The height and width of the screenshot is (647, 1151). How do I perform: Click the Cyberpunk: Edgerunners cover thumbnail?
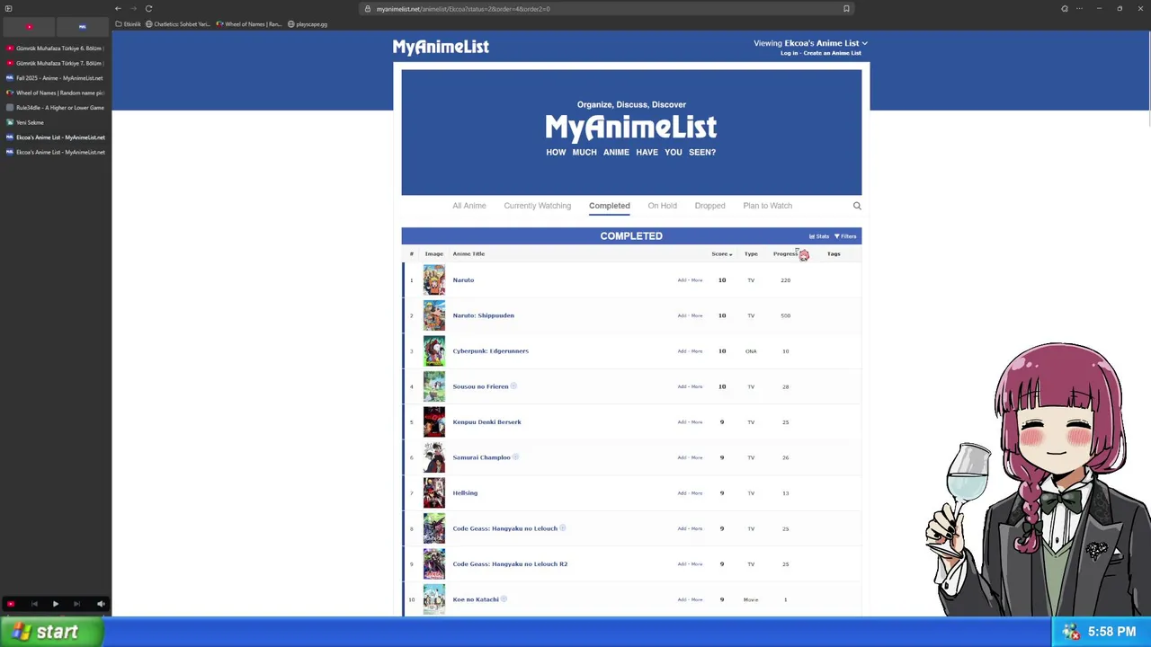pyautogui.click(x=434, y=351)
